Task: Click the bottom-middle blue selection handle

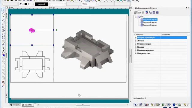Action: point(32,45)
